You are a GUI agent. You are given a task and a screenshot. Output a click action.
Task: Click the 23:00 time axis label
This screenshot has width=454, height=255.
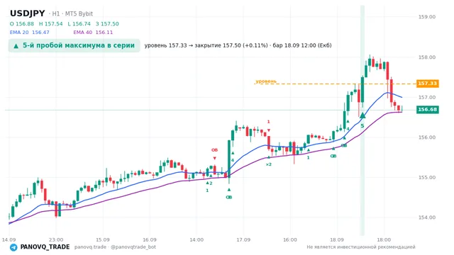(x=56, y=239)
